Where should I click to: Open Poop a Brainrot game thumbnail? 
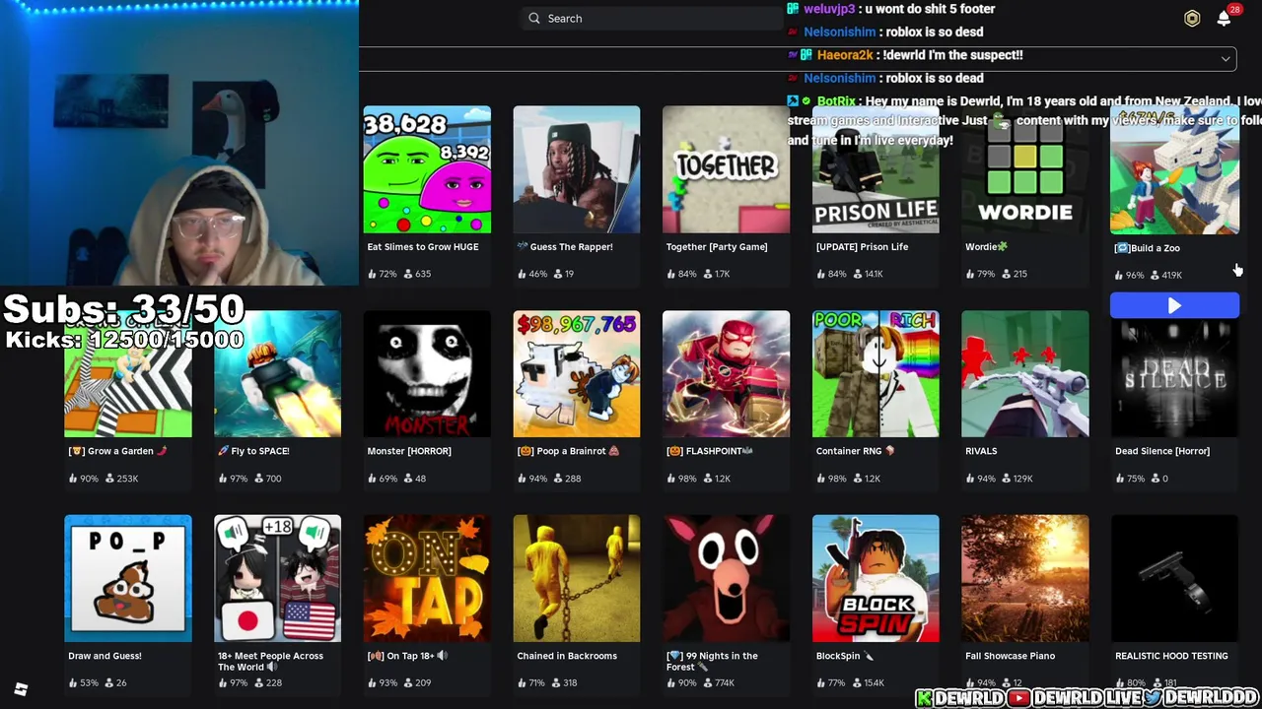pos(577,373)
